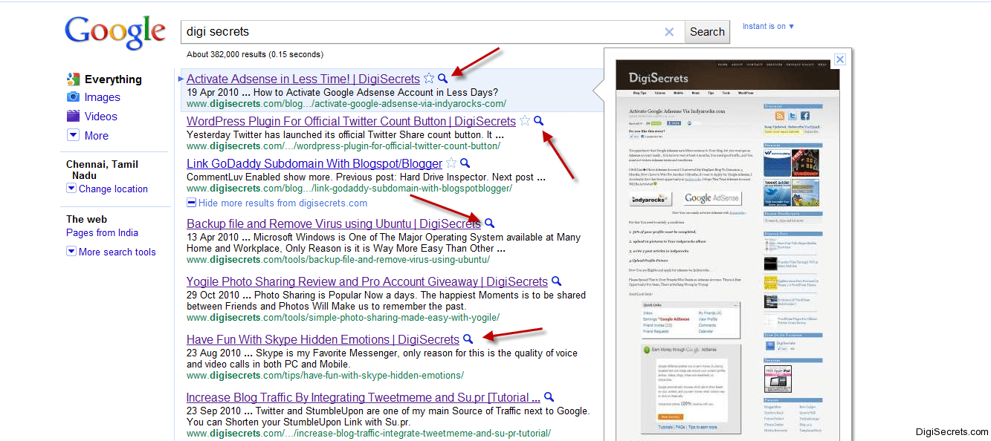Viewport: 991px width, 441px height.
Task: Click the Images camera icon
Action: (73, 97)
